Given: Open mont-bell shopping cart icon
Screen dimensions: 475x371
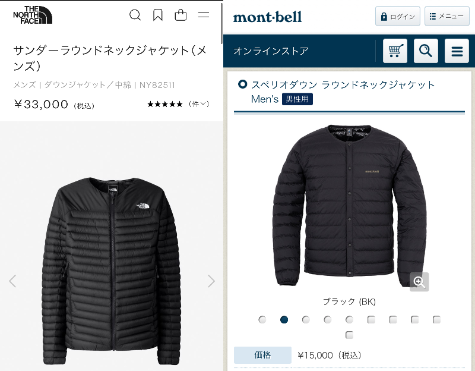Looking at the screenshot, I should point(395,51).
